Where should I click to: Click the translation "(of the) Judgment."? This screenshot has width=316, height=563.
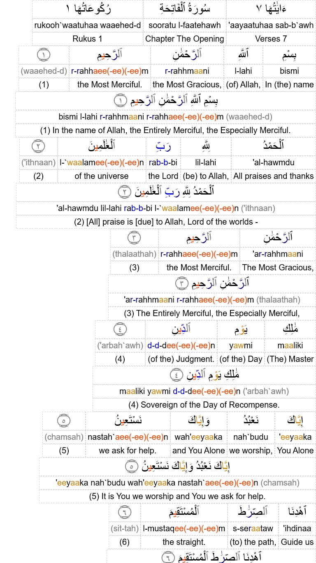click(x=181, y=359)
